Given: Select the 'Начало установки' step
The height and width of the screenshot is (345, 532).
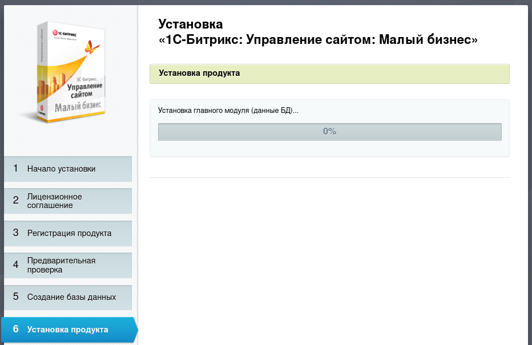Looking at the screenshot, I should (x=61, y=169).
